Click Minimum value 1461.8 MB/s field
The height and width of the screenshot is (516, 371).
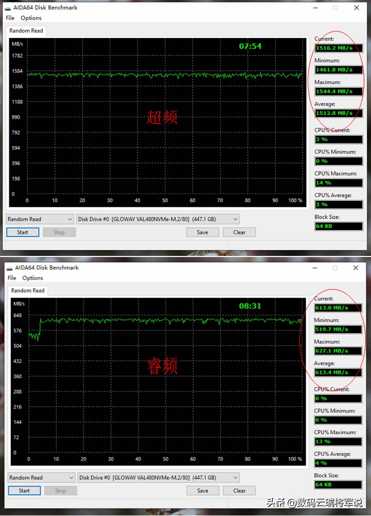pyautogui.click(x=339, y=70)
